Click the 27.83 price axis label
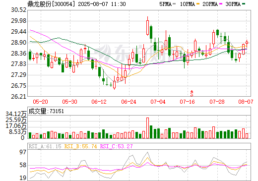 pos(18,64)
